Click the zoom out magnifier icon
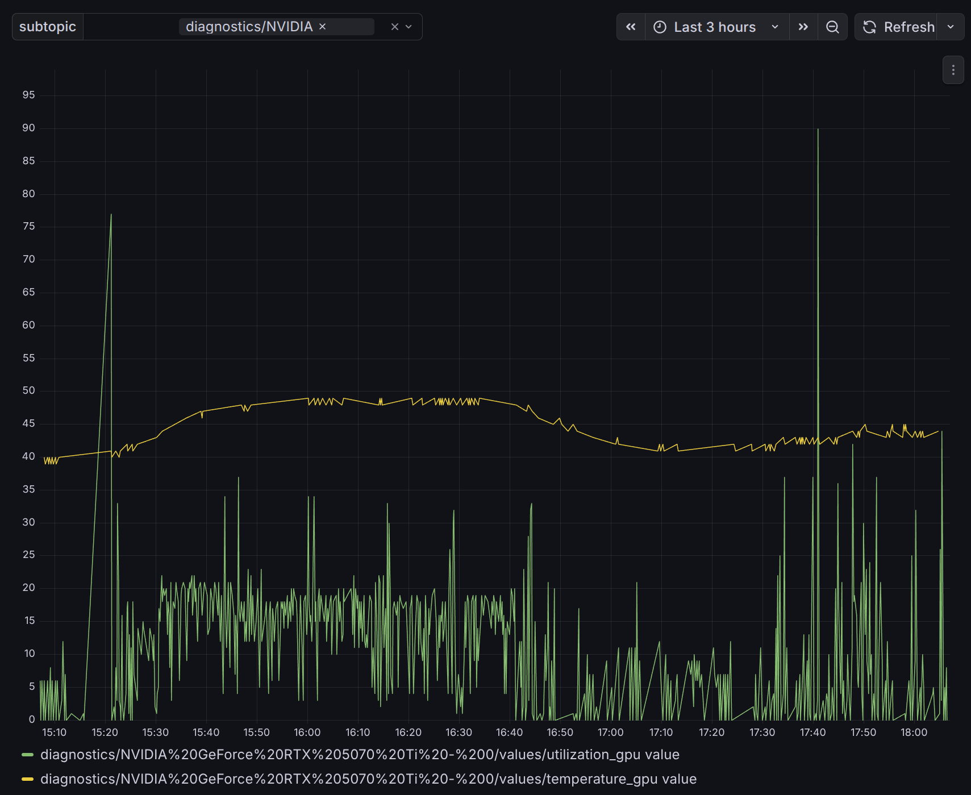This screenshot has width=971, height=795. 832,26
